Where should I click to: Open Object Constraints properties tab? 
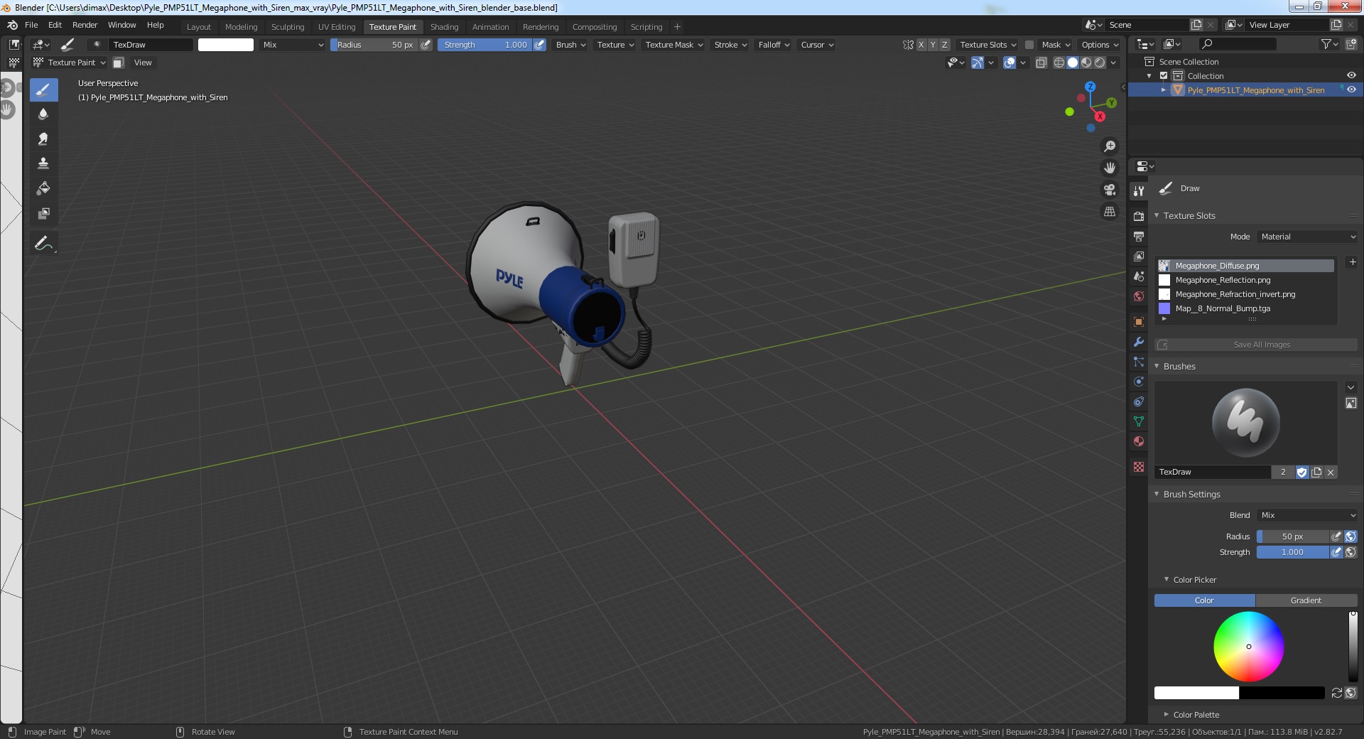click(x=1139, y=401)
